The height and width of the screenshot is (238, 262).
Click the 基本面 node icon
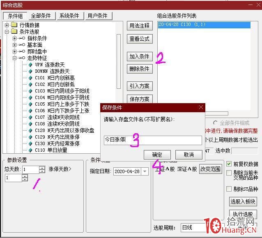coord(22,45)
